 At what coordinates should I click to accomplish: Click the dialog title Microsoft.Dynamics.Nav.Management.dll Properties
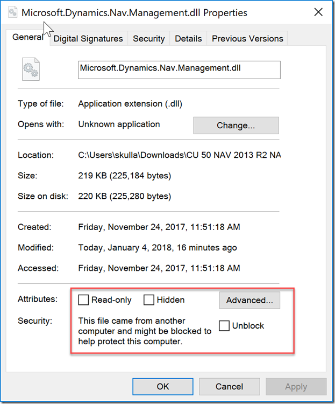click(134, 13)
